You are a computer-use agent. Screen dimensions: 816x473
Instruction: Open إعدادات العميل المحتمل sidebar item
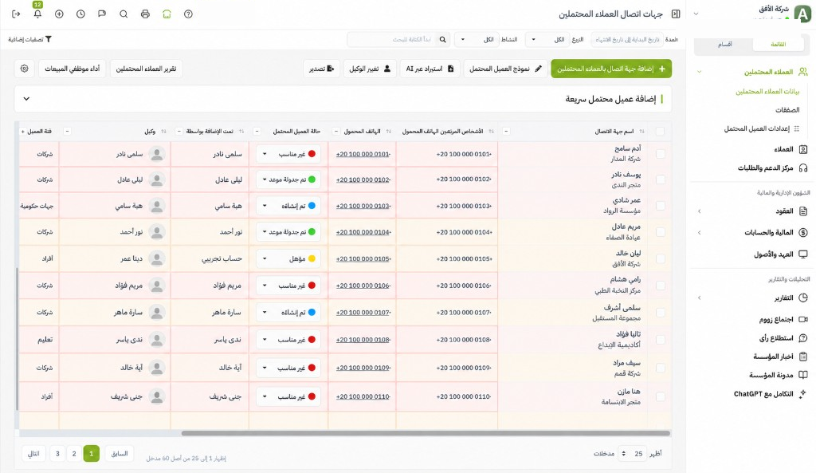pyautogui.click(x=761, y=128)
